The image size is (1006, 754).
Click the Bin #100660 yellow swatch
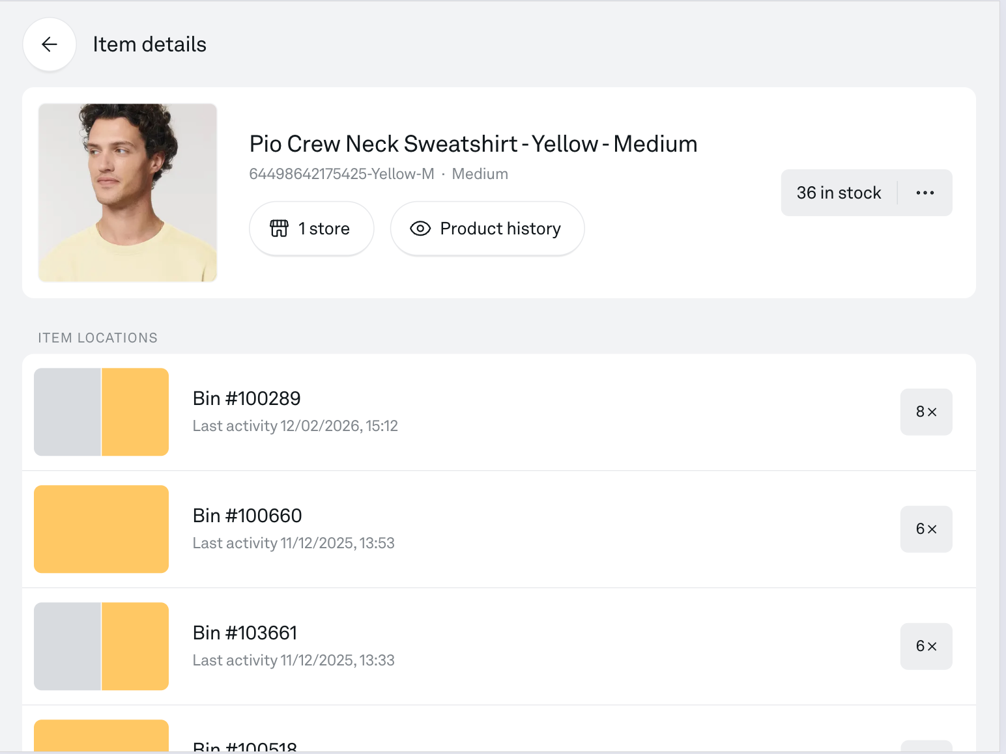[x=101, y=529]
